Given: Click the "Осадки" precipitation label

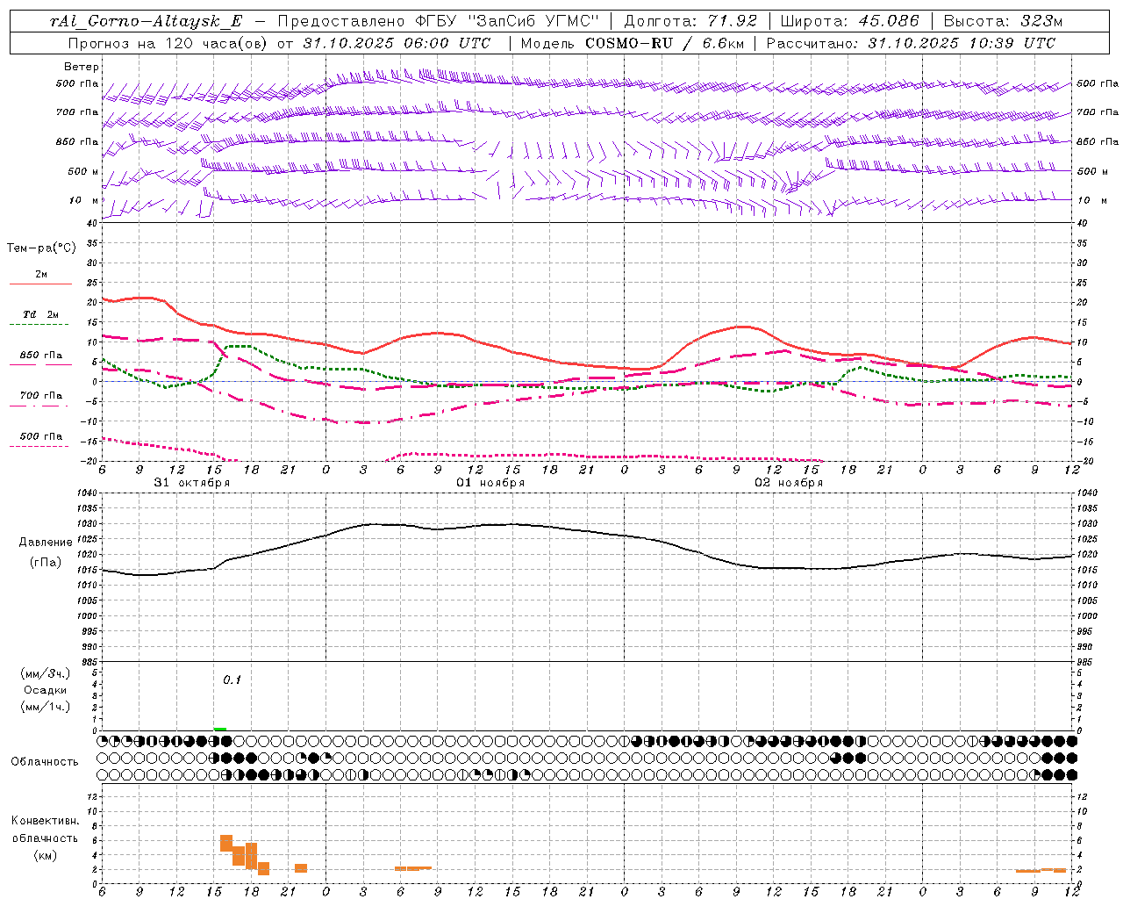Looking at the screenshot, I should pos(45,690).
